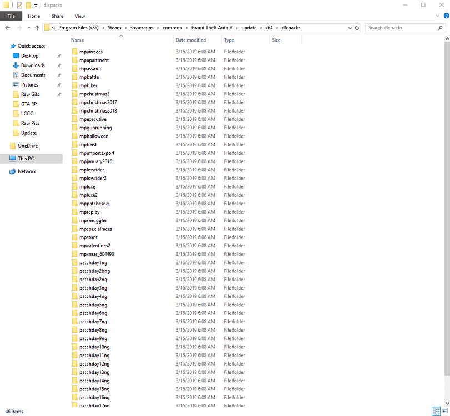Expand dropdown after update breadcrumb
Screen dimensions: 450x416
(x=261, y=28)
